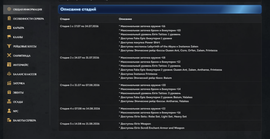
Task: Click the Описание стадий header bar
Action: click(160, 9)
